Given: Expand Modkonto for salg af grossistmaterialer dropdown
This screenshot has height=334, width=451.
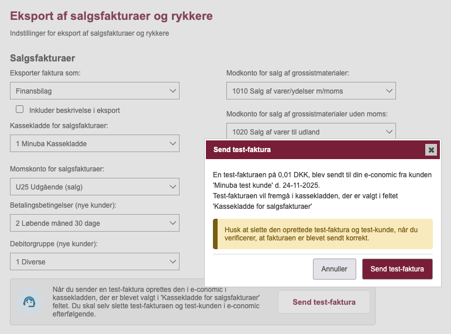Looking at the screenshot, I should [311, 91].
